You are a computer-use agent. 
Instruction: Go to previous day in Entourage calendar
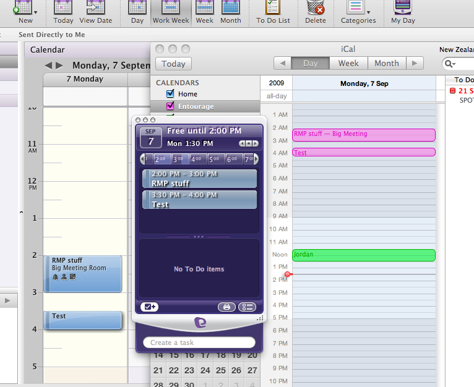click(x=48, y=66)
